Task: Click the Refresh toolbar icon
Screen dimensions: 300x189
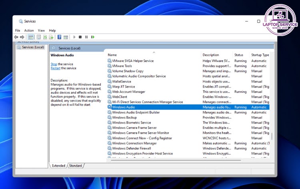Action: (x=45, y=37)
